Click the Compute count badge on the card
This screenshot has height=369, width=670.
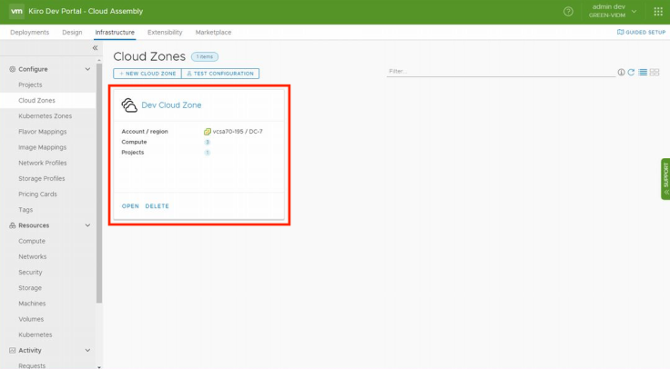pyautogui.click(x=208, y=142)
